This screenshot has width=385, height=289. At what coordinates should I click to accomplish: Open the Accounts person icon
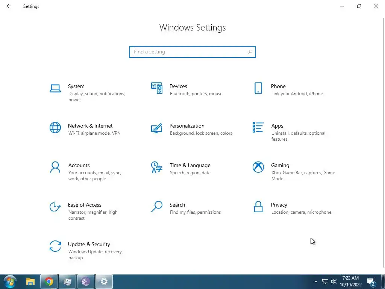click(x=55, y=167)
